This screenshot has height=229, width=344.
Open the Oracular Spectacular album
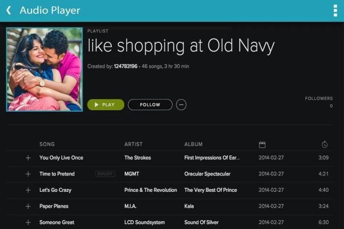coord(207,174)
